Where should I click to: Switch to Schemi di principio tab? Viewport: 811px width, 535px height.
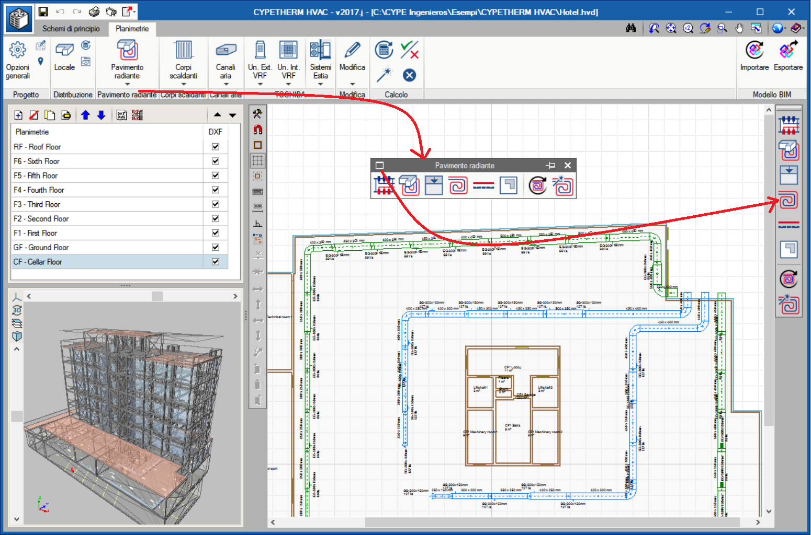point(71,29)
